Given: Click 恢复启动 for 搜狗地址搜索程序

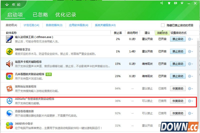Looking at the screenshot, I should (178, 88).
